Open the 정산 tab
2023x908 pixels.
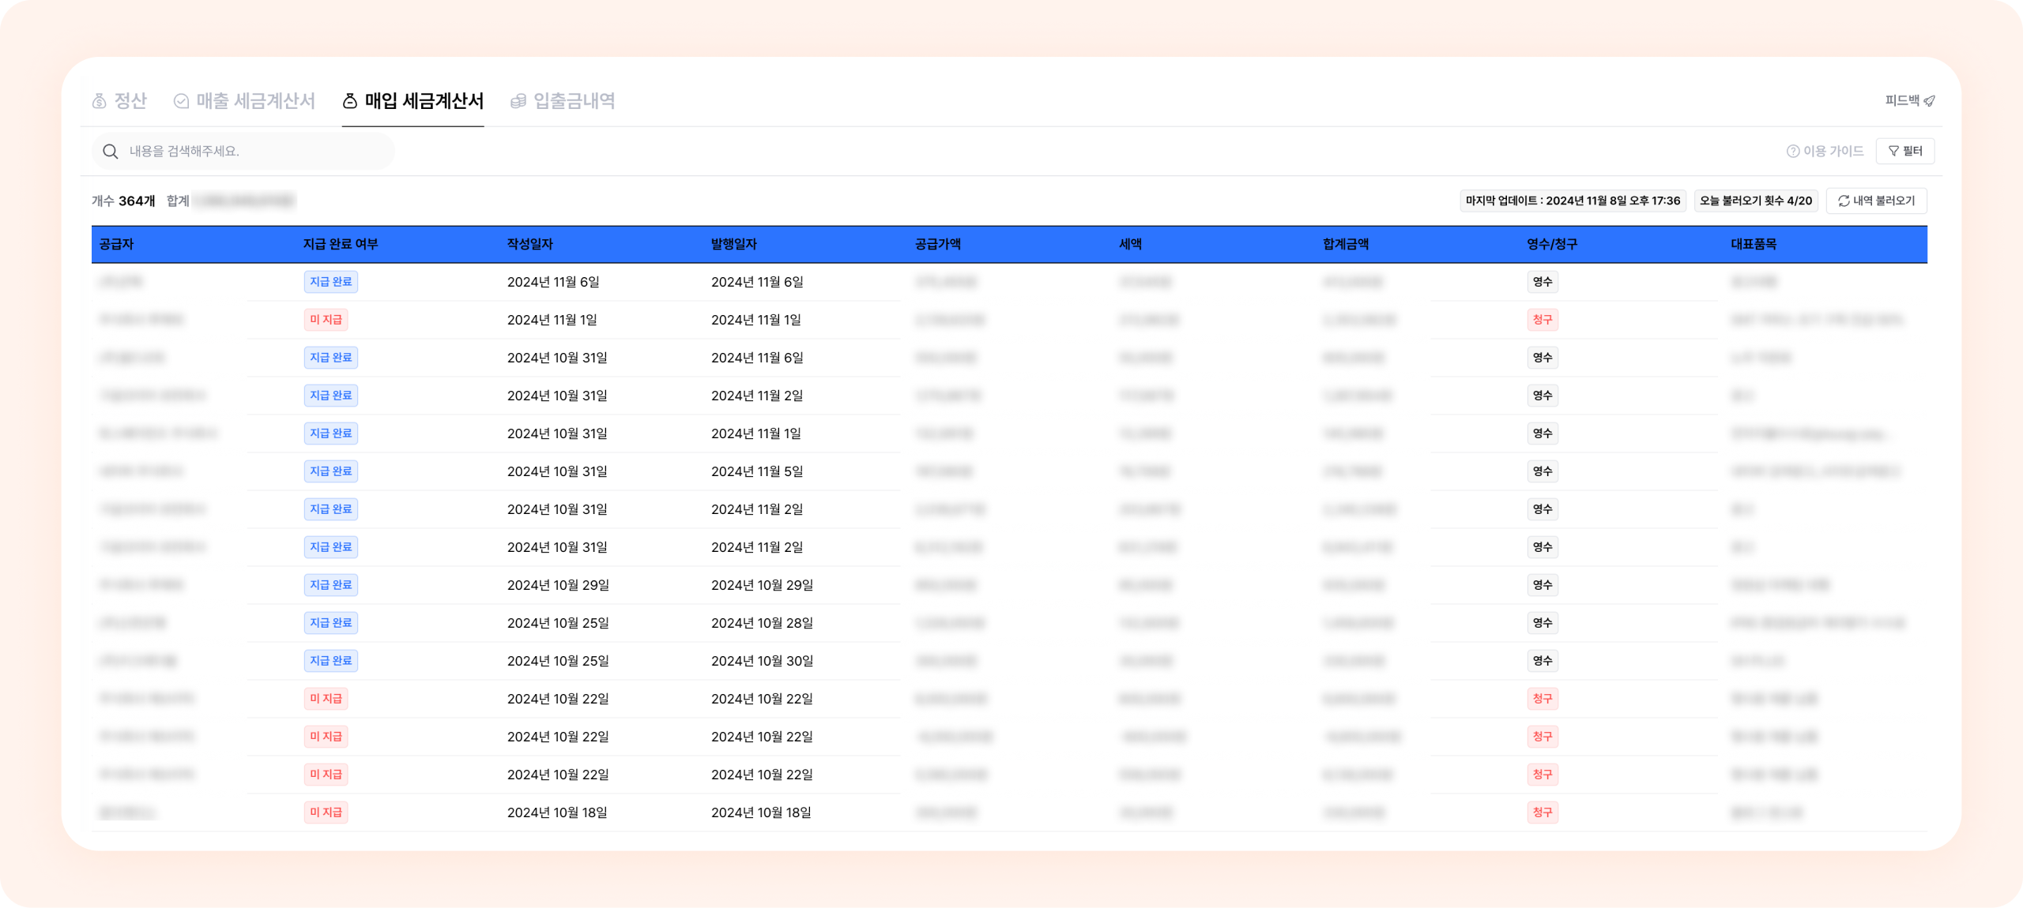(130, 101)
